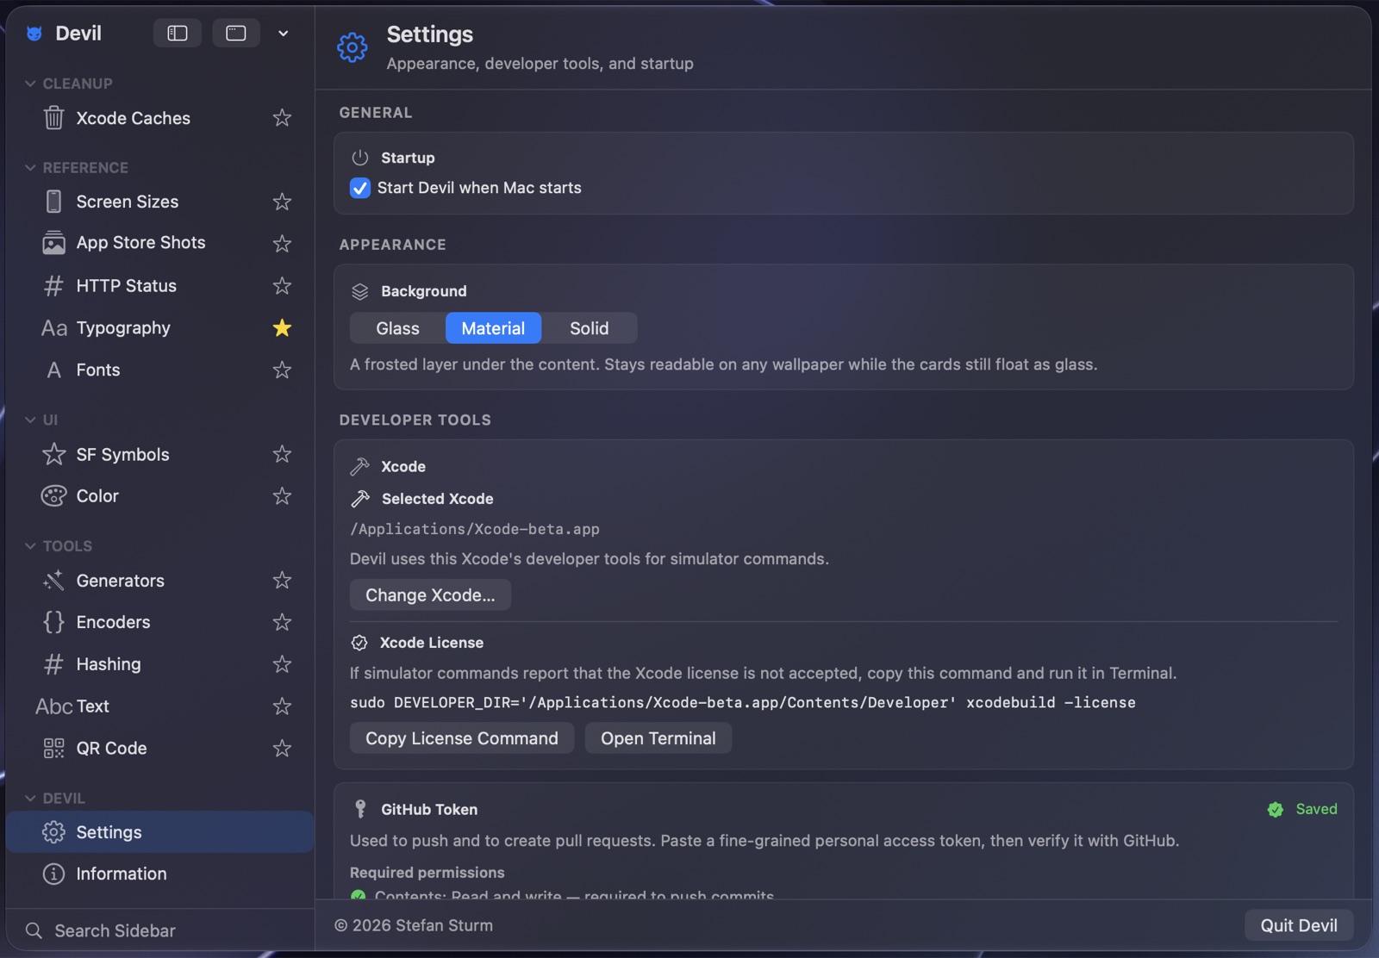Image resolution: width=1379 pixels, height=958 pixels.
Task: Favorite Screen Sizes with star
Action: (x=282, y=202)
